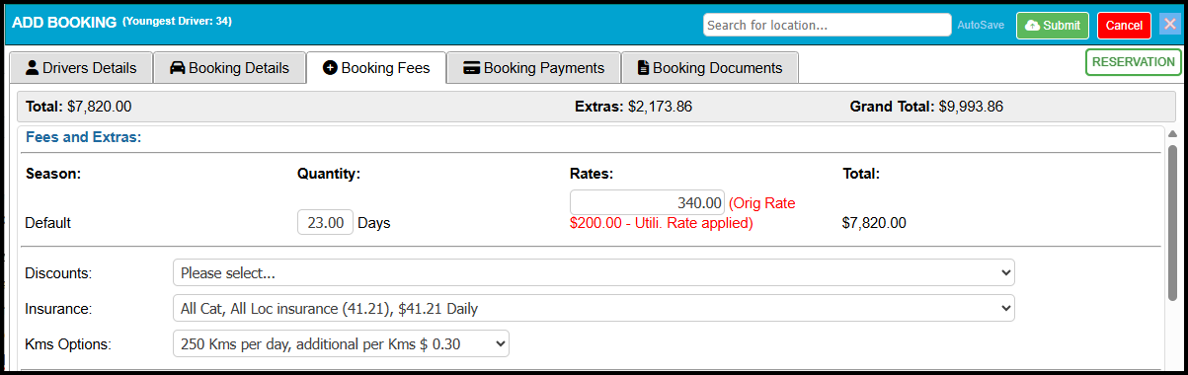This screenshot has height=375, width=1188.
Task: Focus the daily rate field showing 340.00
Action: (648, 201)
